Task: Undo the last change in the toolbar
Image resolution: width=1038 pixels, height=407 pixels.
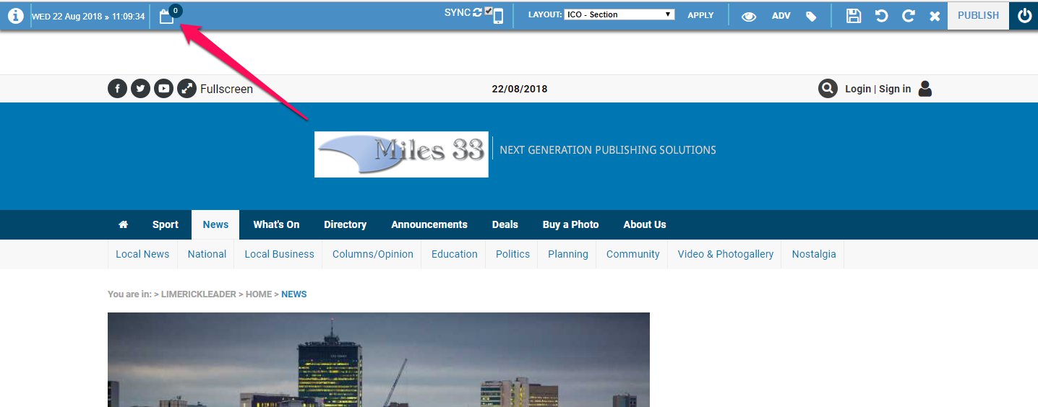Action: (881, 15)
